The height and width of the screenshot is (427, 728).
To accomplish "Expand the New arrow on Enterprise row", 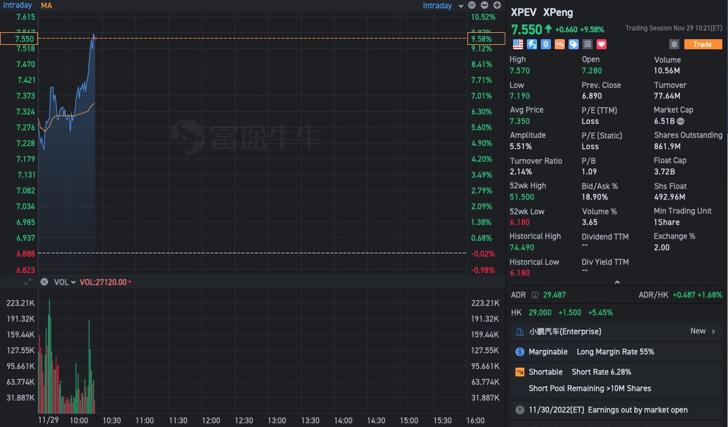I will (713, 332).
